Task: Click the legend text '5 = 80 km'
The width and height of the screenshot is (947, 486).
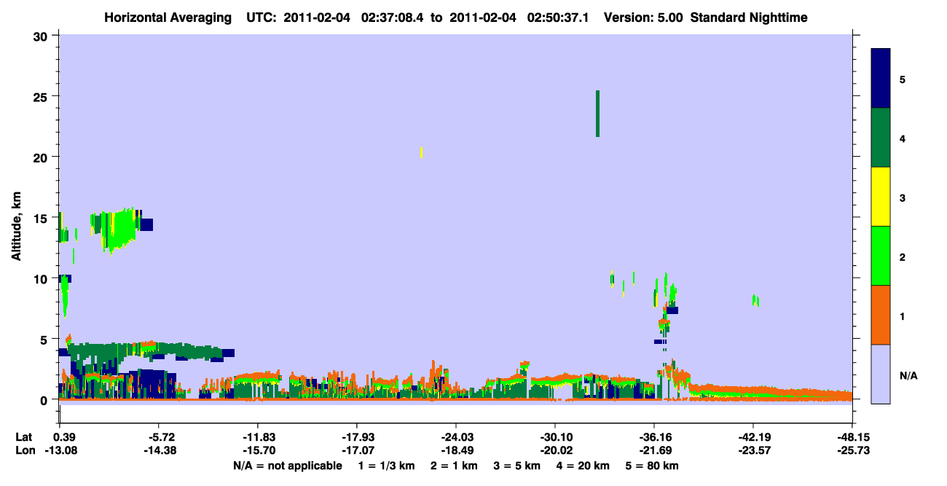Action: coord(653,466)
